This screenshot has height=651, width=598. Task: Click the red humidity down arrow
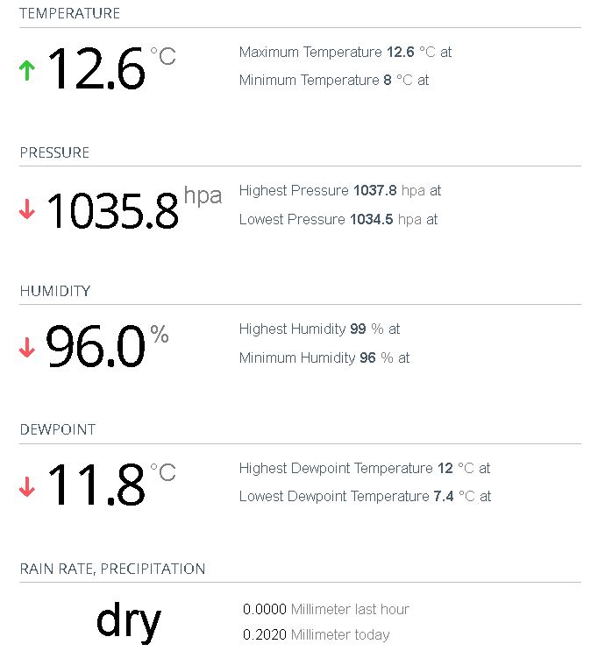point(27,348)
